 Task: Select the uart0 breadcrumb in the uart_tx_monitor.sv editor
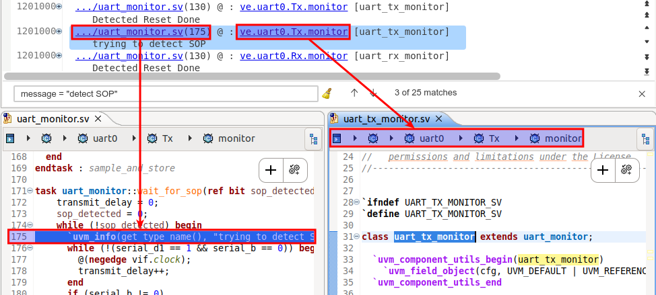tap(424, 138)
